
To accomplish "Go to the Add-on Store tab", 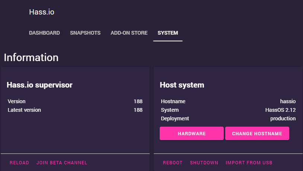I will coord(129,33).
